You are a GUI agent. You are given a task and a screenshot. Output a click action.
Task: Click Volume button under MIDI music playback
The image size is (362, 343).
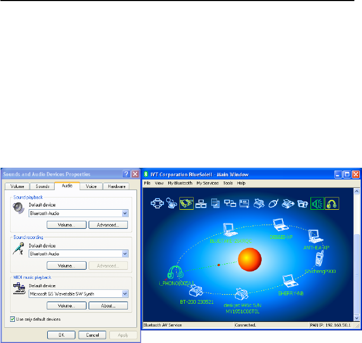66,306
